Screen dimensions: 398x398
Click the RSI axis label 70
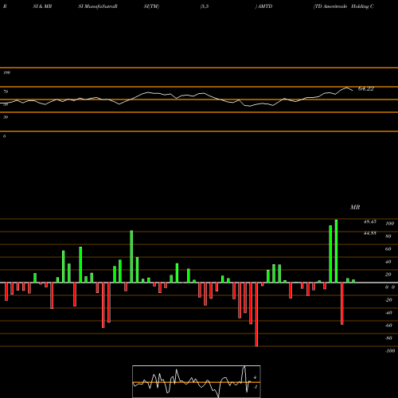(x=6, y=92)
